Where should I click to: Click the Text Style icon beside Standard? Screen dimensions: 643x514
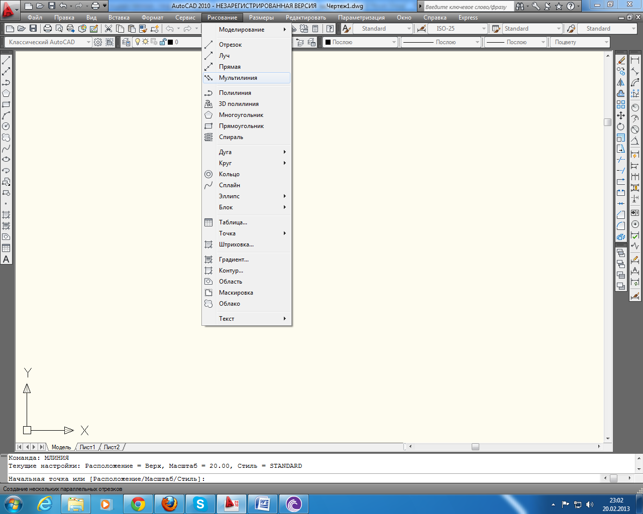coord(347,29)
